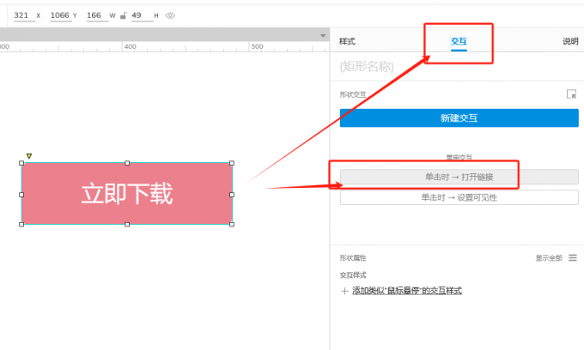
Task: Click the 形状交互 section label
Action: point(353,94)
